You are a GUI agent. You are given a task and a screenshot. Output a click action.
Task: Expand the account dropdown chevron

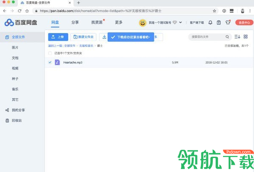pos(181,22)
